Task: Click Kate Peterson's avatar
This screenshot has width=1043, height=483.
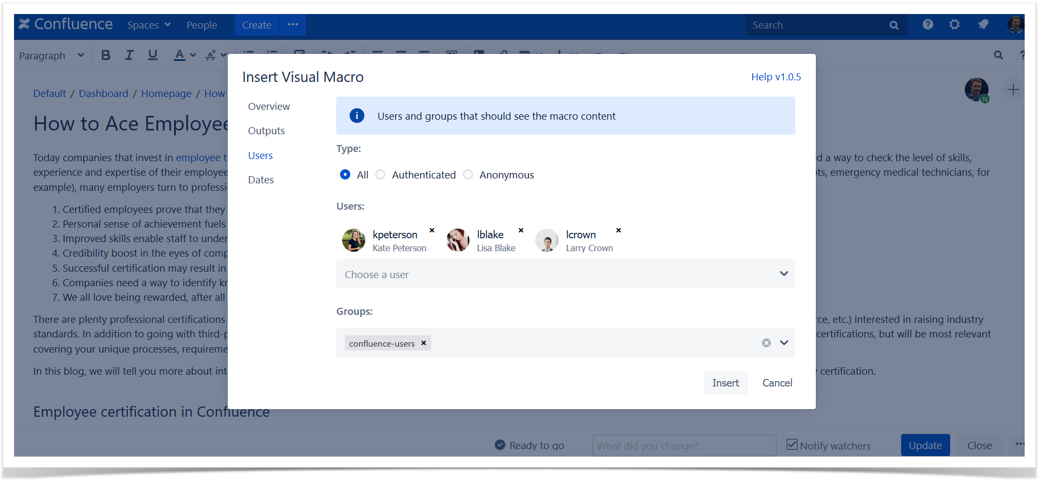Action: point(353,240)
